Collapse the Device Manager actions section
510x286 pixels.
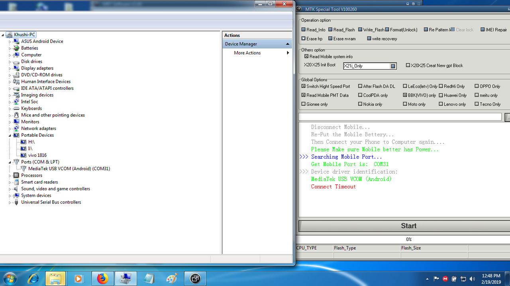tap(287, 44)
